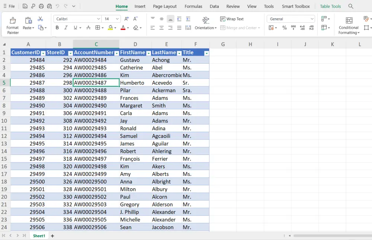Screen dimensions: 372x240
Task: Click the Print icon
Action: click(x=41, y=6)
